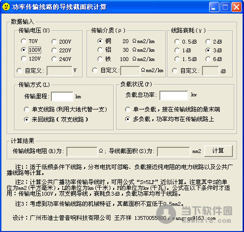This screenshot has width=244, height=232.
Task: Click the 注2 note mentioning S=5LP formula
Action: point(119,188)
